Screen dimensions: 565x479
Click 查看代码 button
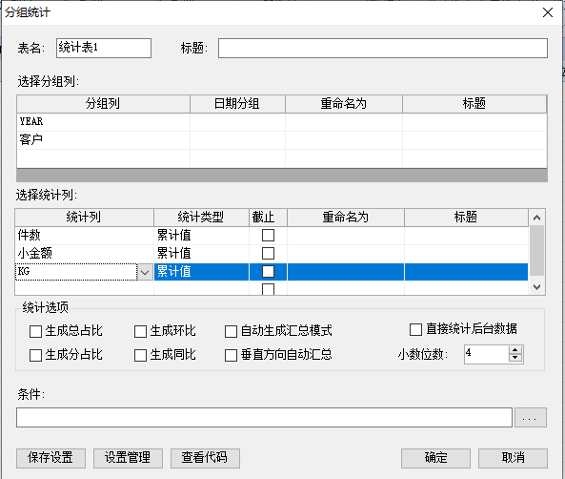coord(205,458)
